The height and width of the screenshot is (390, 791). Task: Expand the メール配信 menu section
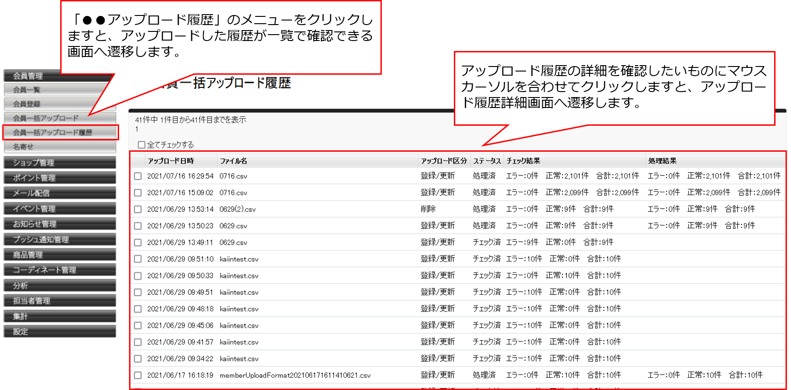60,193
